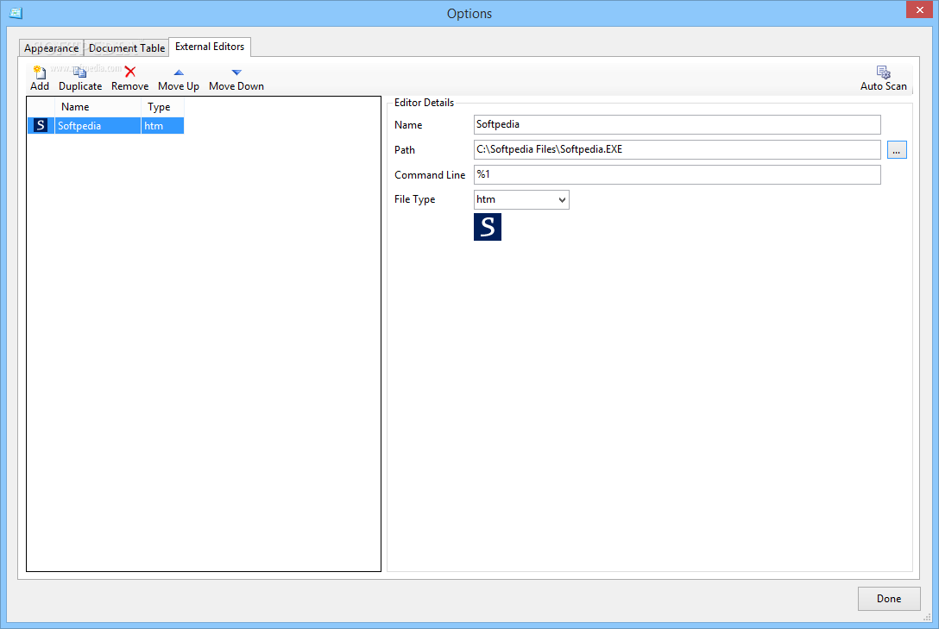Viewport: 939px width, 629px height.
Task: Click the application icon in the title bar
Action: [16, 13]
